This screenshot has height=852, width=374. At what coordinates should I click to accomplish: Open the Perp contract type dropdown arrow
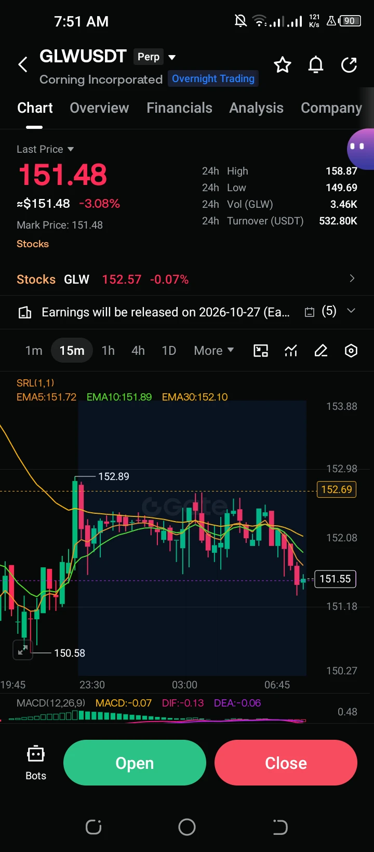click(172, 57)
